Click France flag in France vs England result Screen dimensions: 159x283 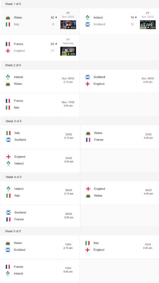(8, 44)
